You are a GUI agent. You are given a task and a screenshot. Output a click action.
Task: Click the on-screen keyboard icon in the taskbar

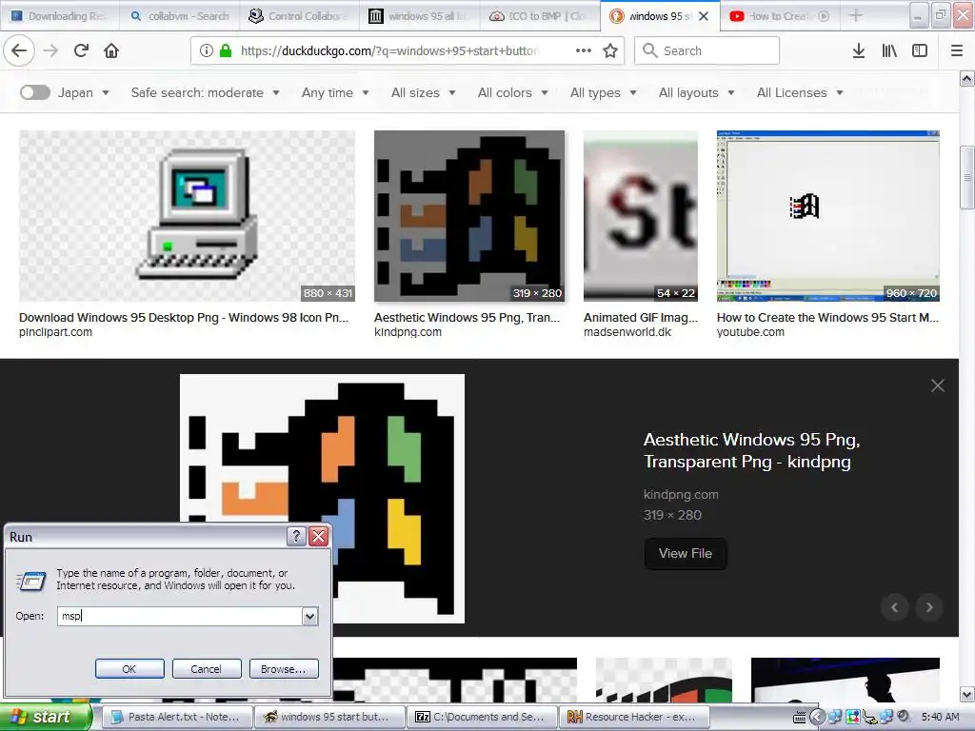(x=799, y=718)
